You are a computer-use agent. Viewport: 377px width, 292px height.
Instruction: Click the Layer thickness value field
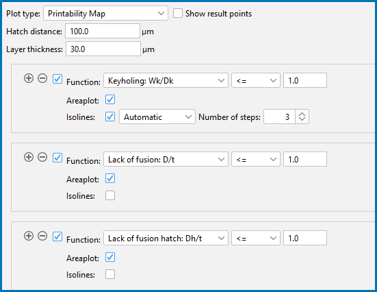103,49
